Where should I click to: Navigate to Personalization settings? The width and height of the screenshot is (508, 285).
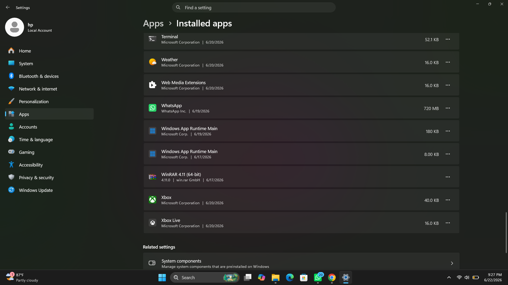(49, 101)
